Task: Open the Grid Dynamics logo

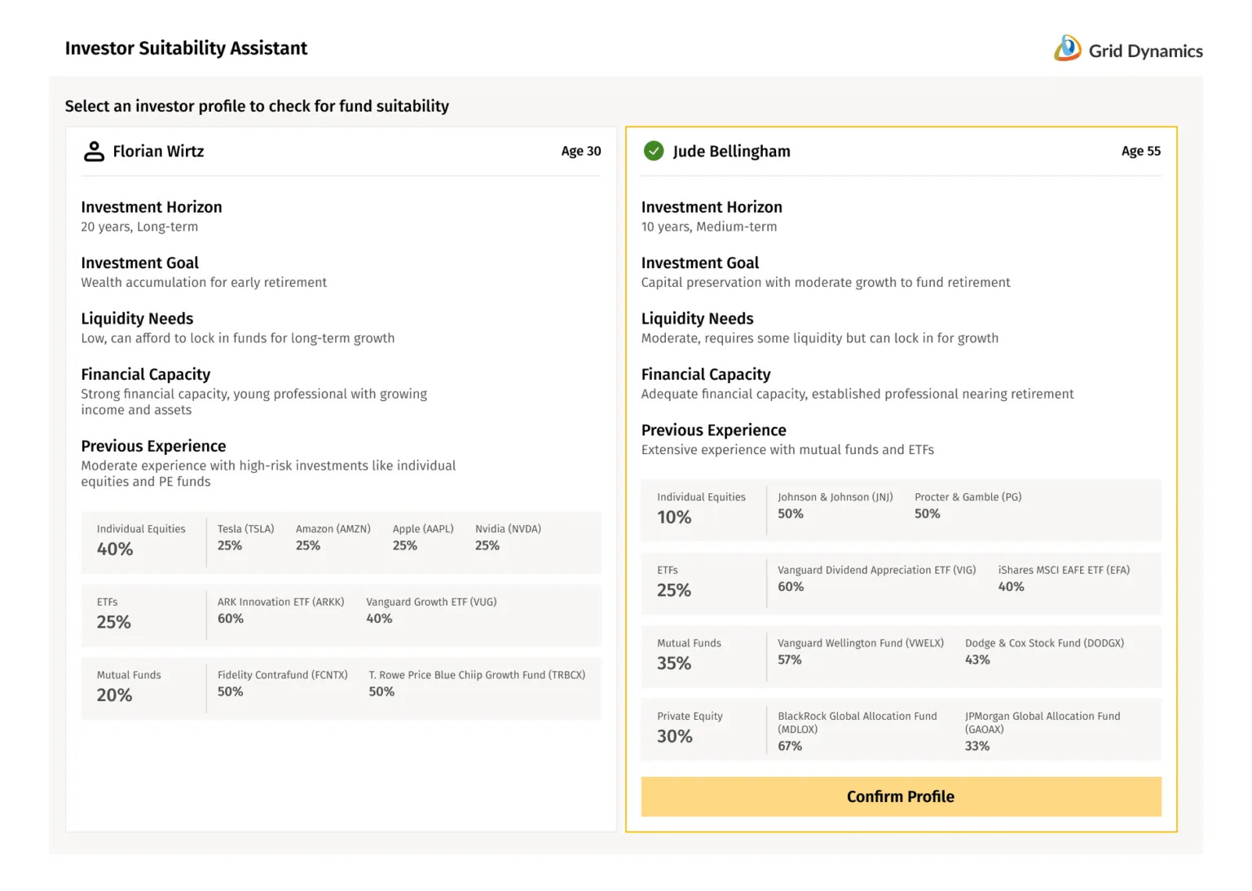Action: tap(1128, 49)
